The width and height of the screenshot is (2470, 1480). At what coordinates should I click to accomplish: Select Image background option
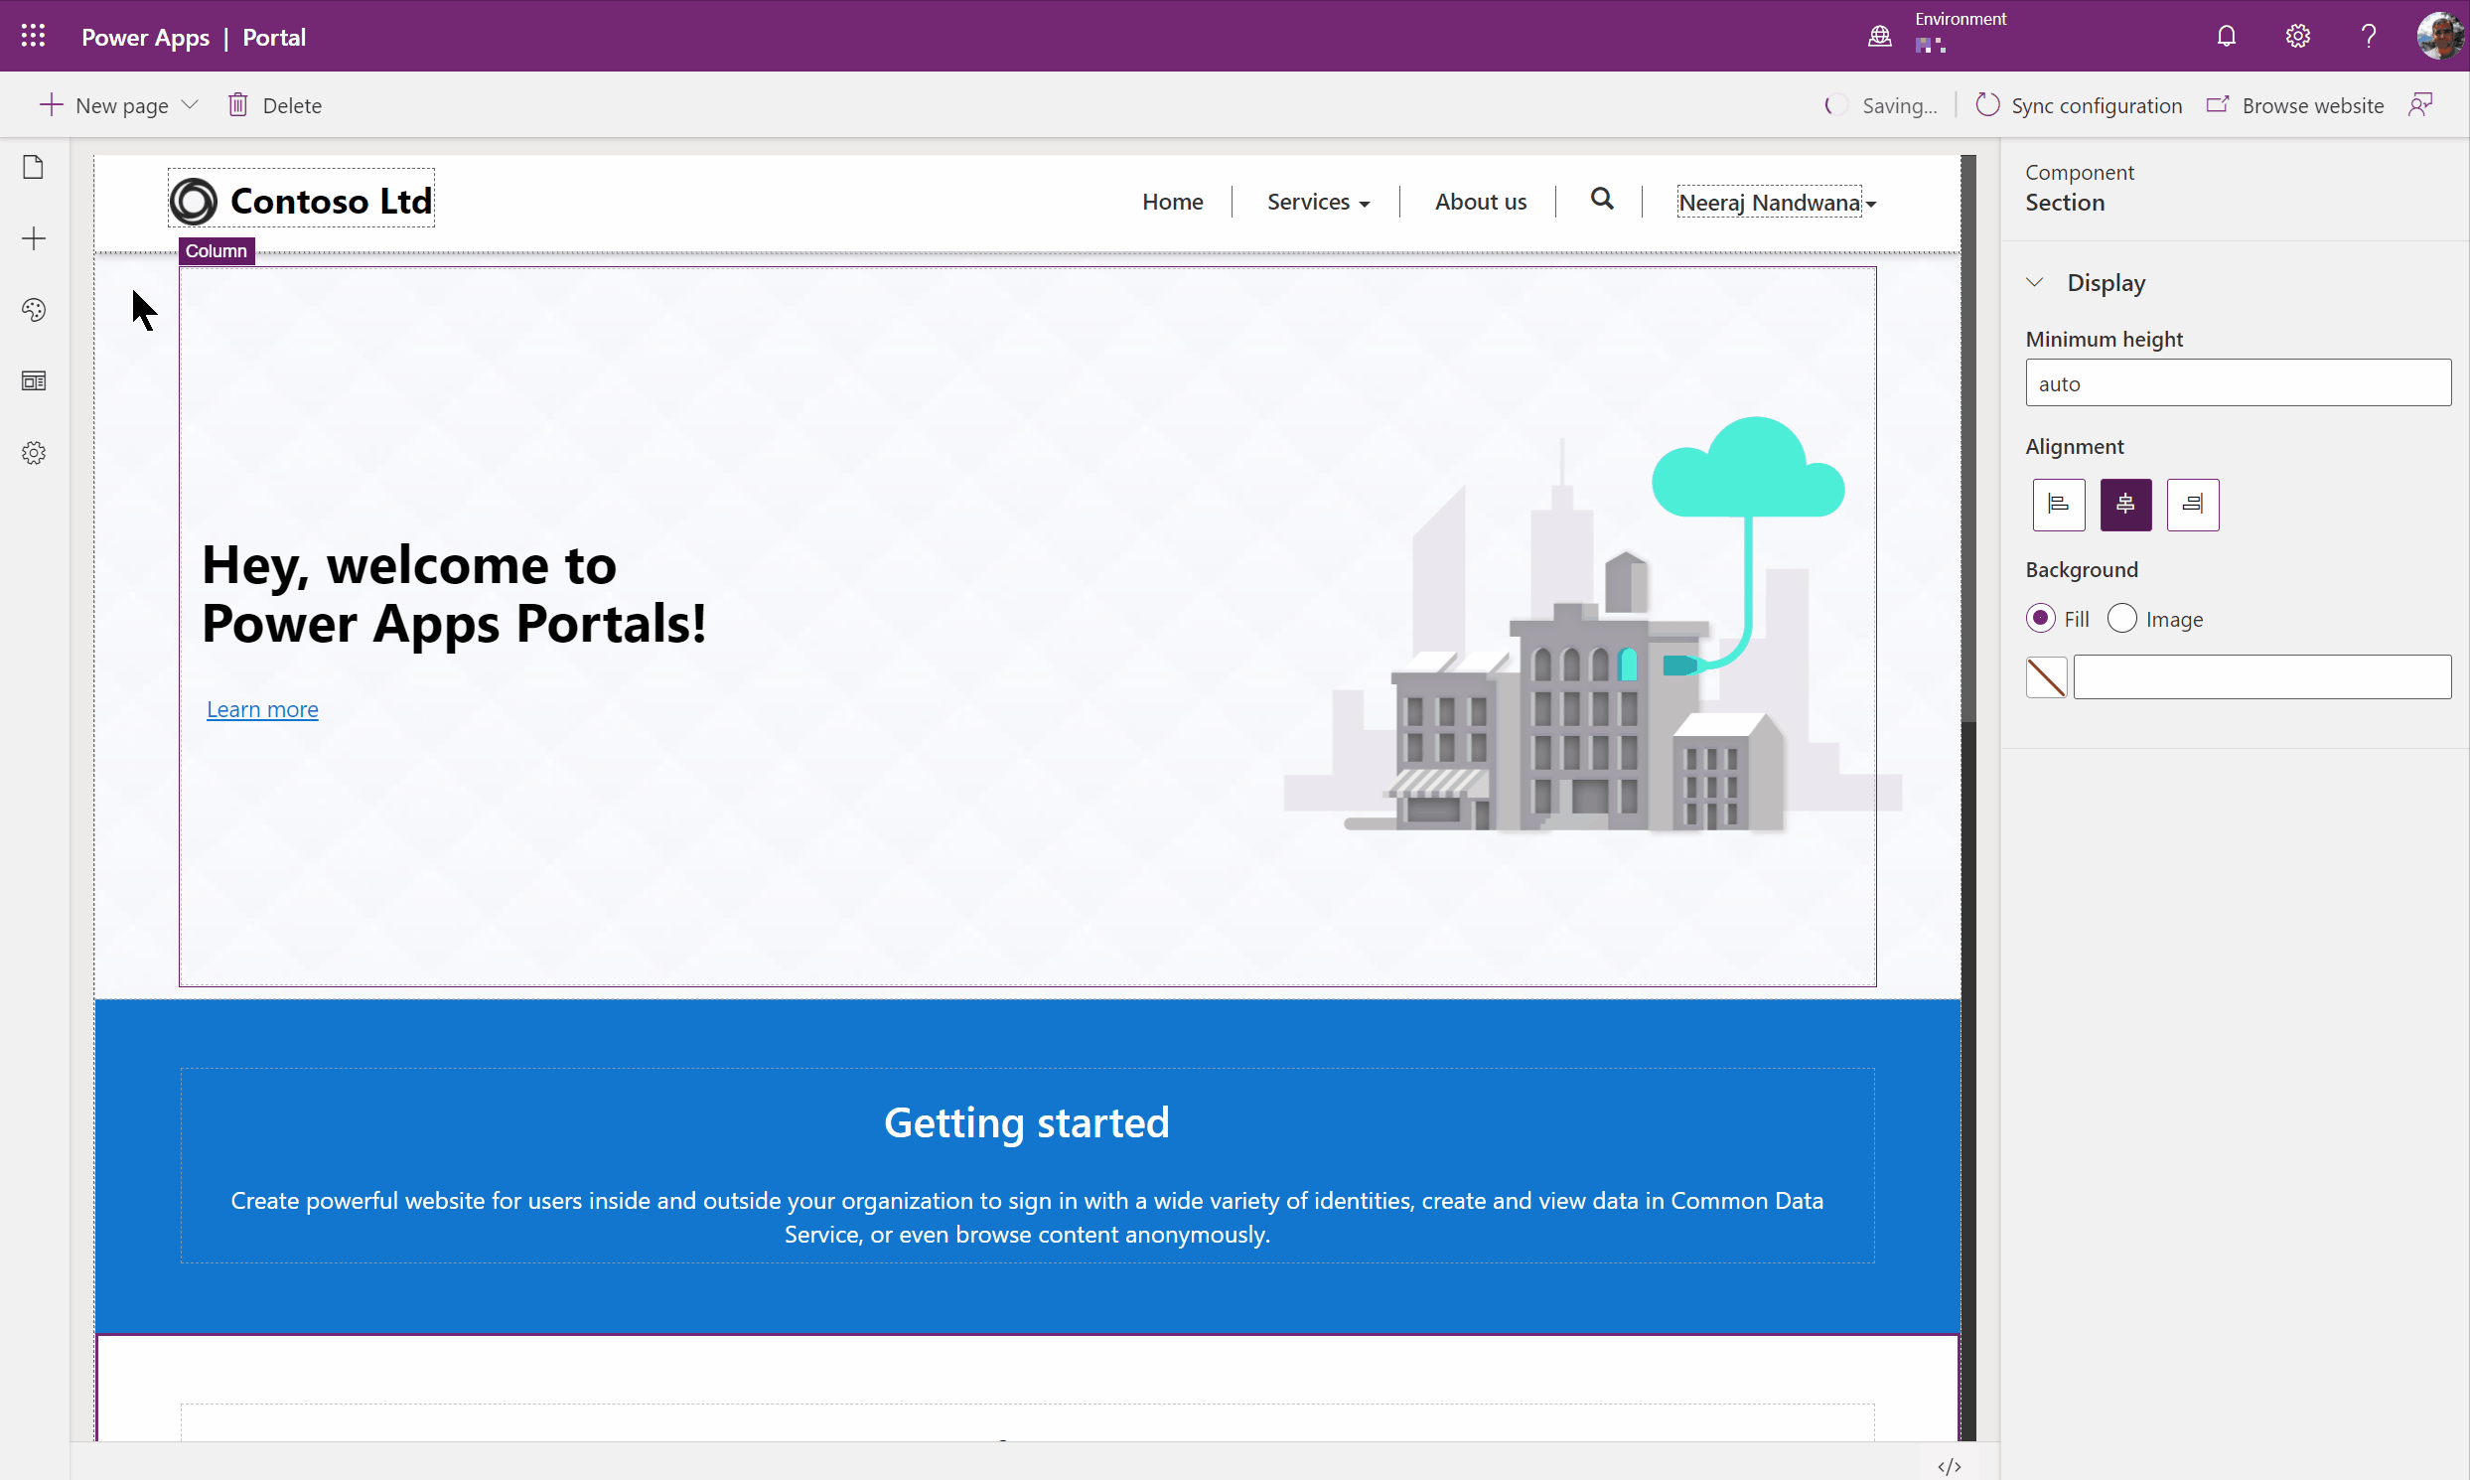pyautogui.click(x=2121, y=619)
